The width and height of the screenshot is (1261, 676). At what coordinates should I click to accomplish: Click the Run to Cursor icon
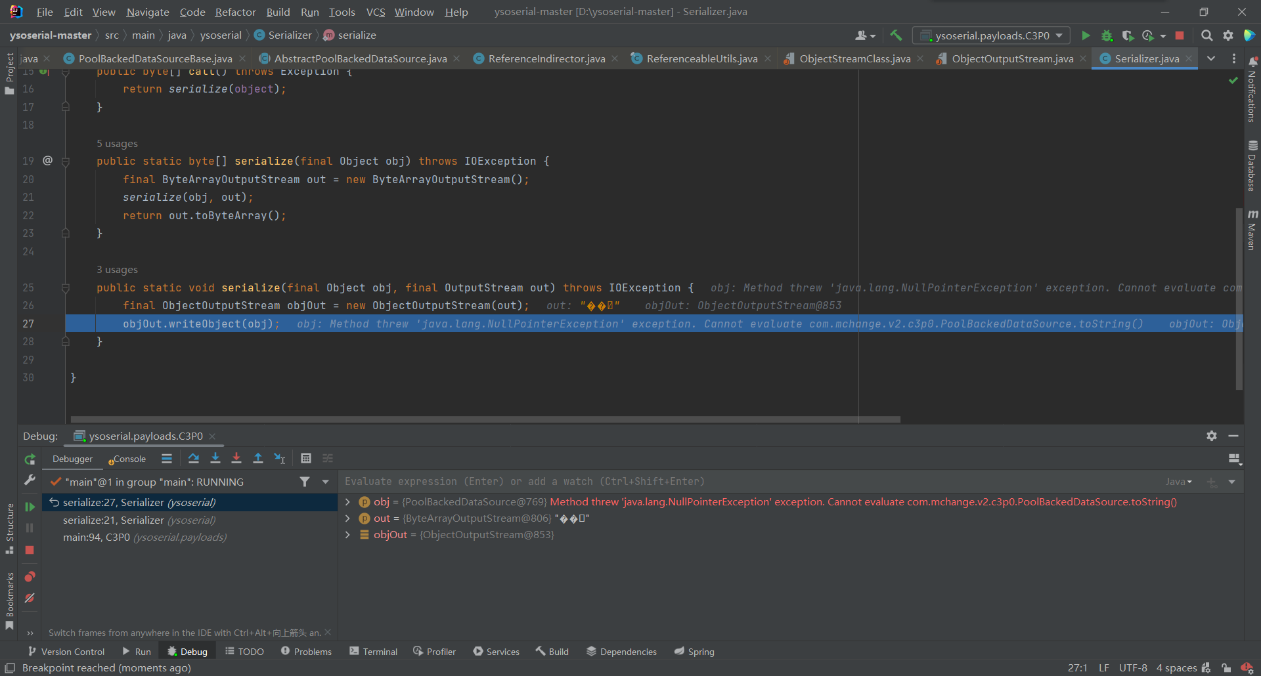280,458
